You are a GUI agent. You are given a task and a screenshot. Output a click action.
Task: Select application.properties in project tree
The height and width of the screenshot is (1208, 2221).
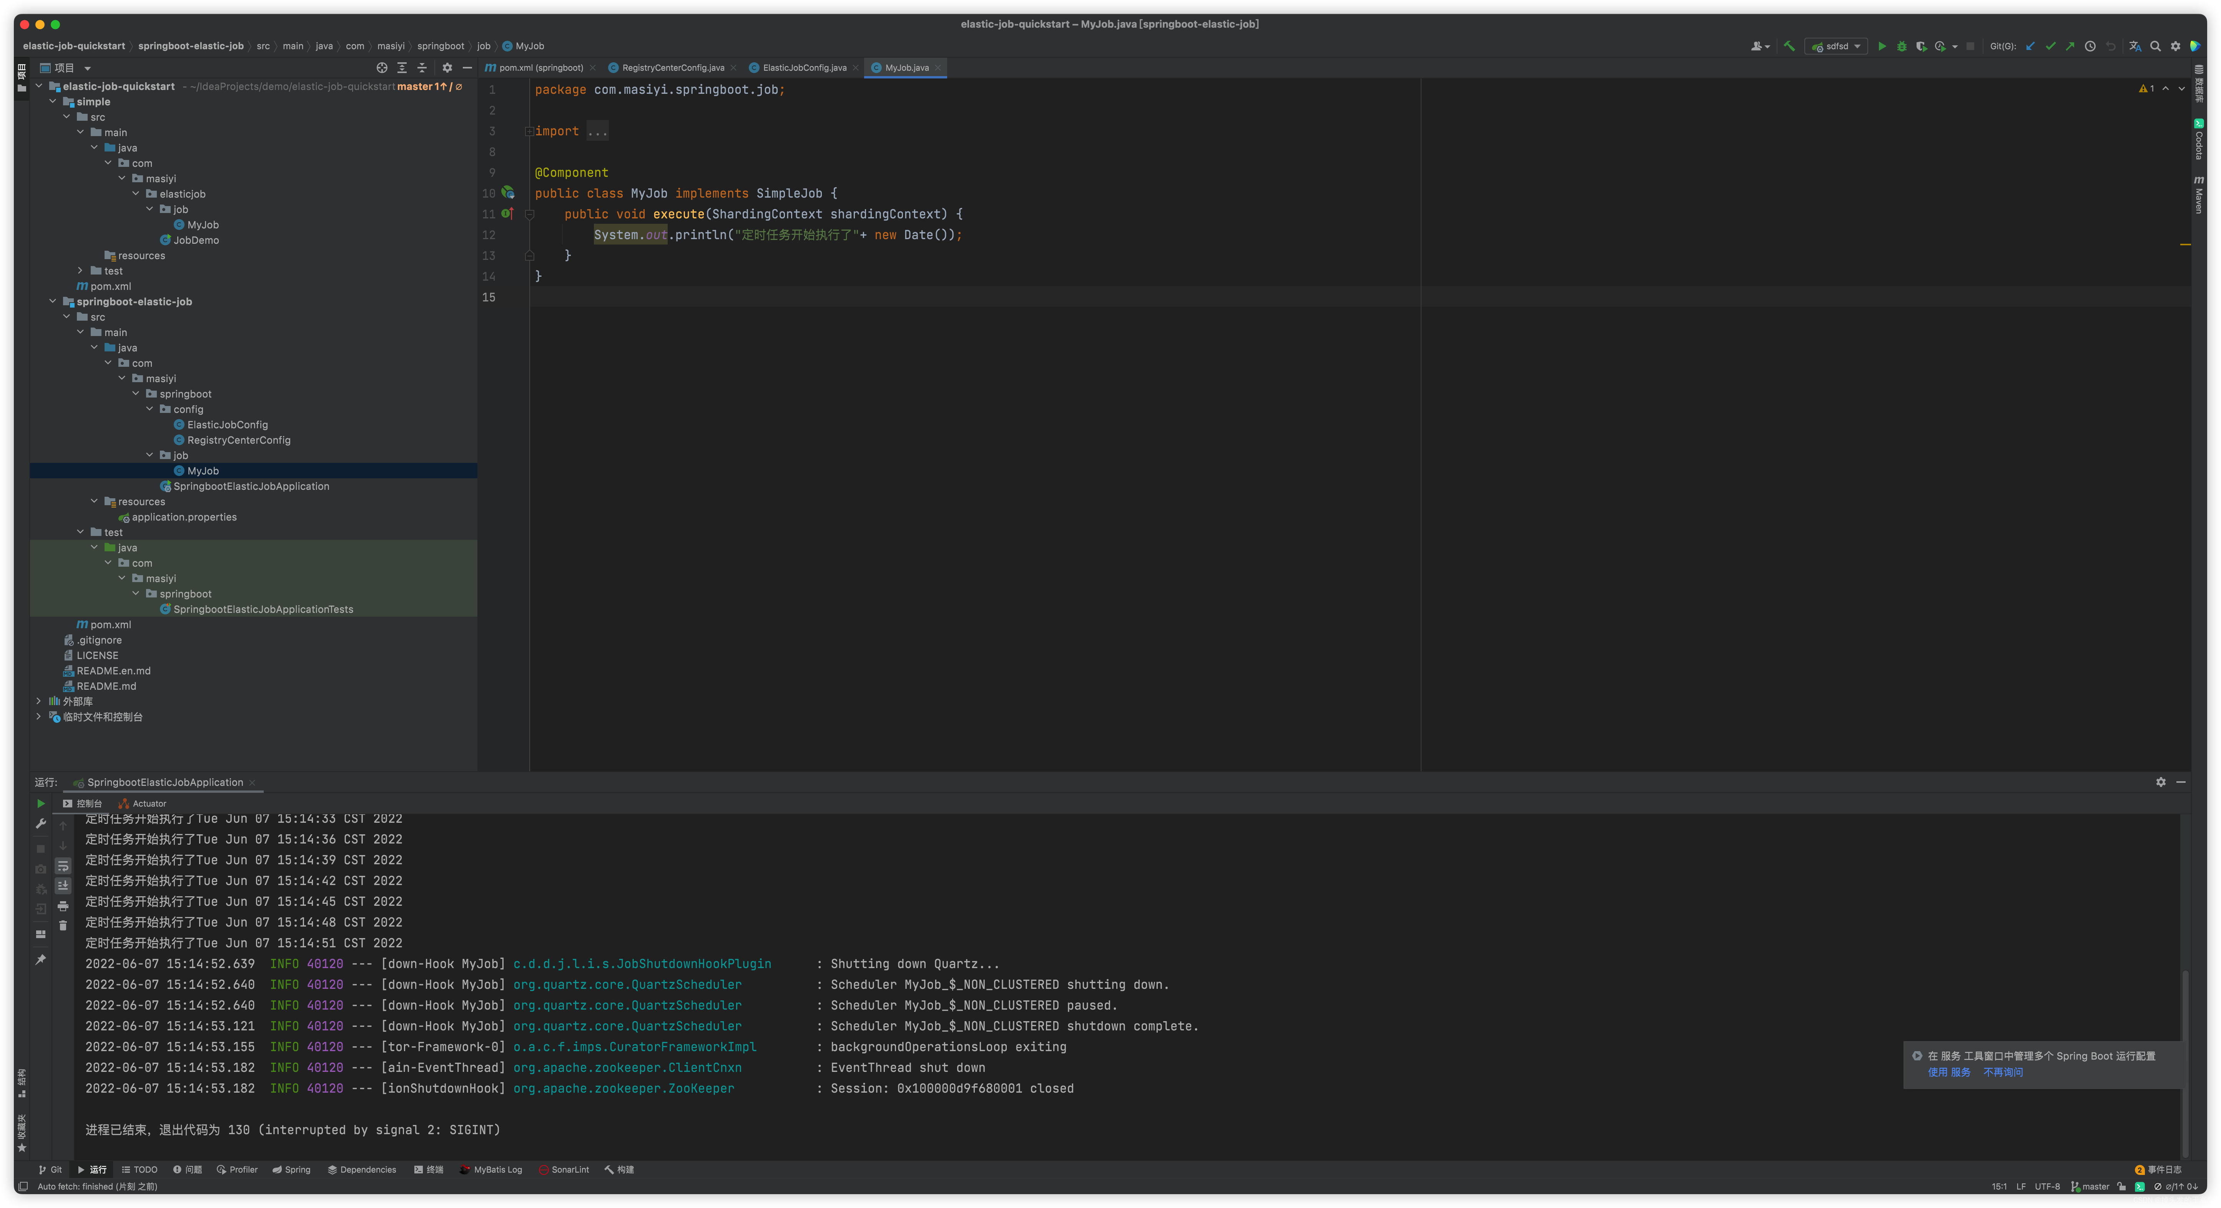[x=184, y=517]
